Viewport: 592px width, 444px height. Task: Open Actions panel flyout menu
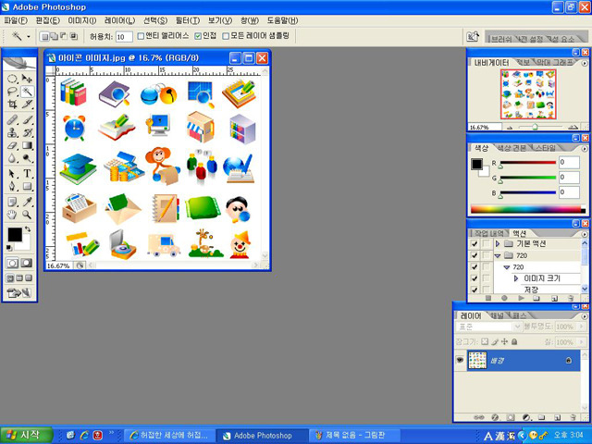pos(585,234)
